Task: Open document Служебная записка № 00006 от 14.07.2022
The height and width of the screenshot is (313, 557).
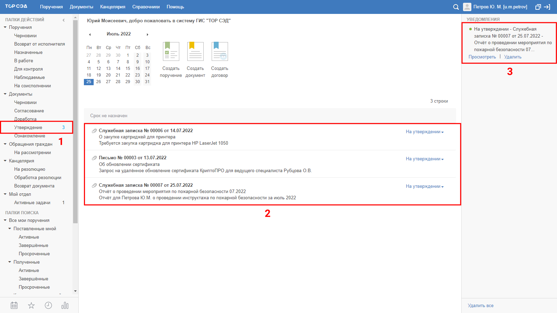Action: pyautogui.click(x=146, y=131)
